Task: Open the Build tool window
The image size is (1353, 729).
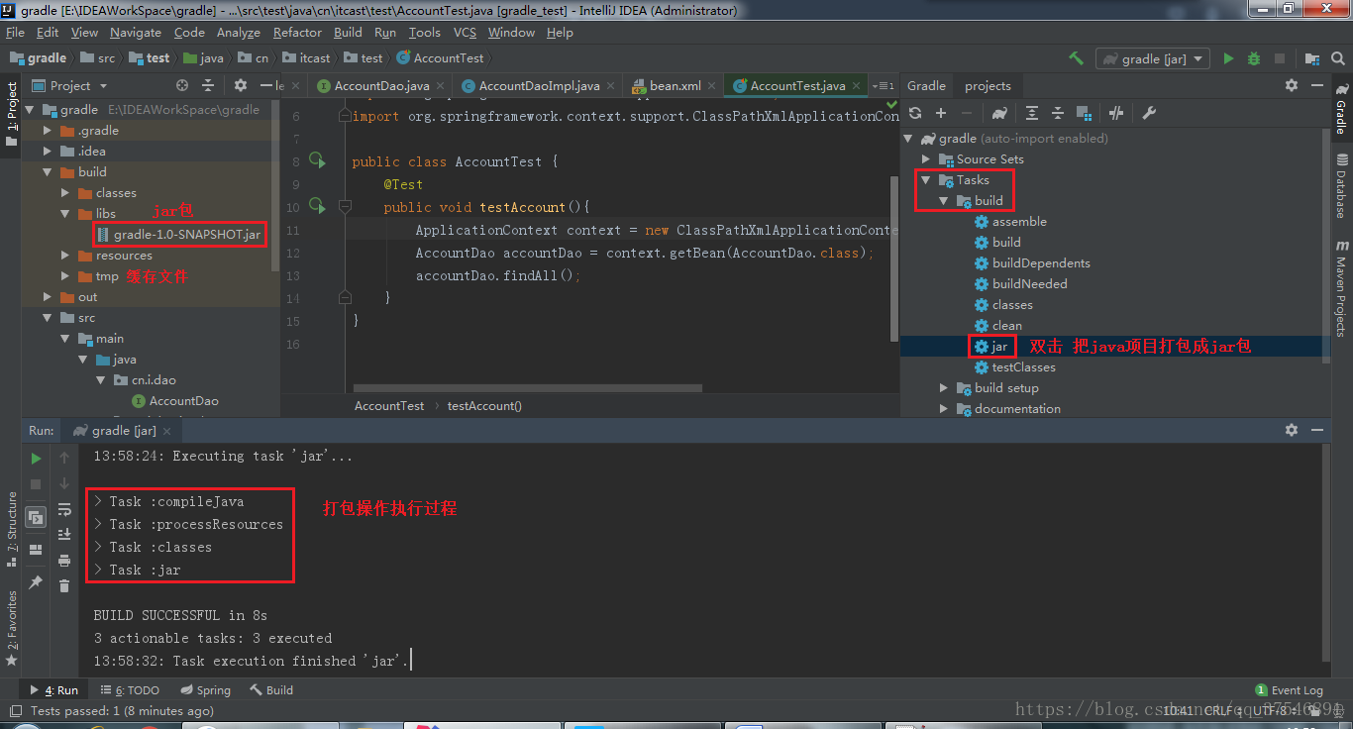Action: pos(271,690)
